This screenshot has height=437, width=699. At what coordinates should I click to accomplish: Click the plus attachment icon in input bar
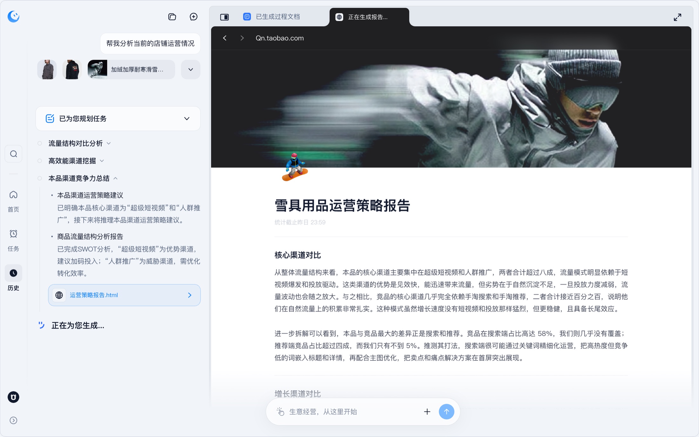pyautogui.click(x=427, y=412)
